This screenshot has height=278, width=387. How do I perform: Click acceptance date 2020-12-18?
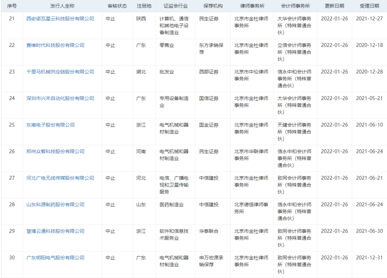[x=369, y=45]
